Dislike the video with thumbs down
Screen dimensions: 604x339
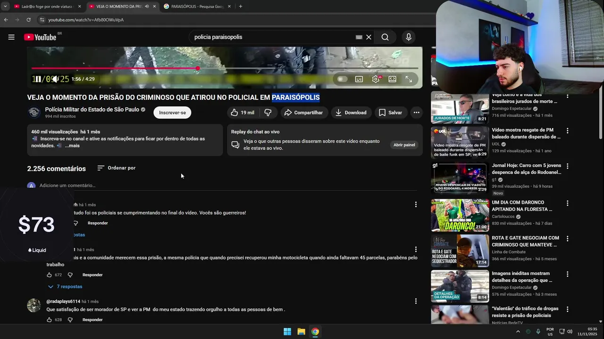pyautogui.click(x=268, y=113)
